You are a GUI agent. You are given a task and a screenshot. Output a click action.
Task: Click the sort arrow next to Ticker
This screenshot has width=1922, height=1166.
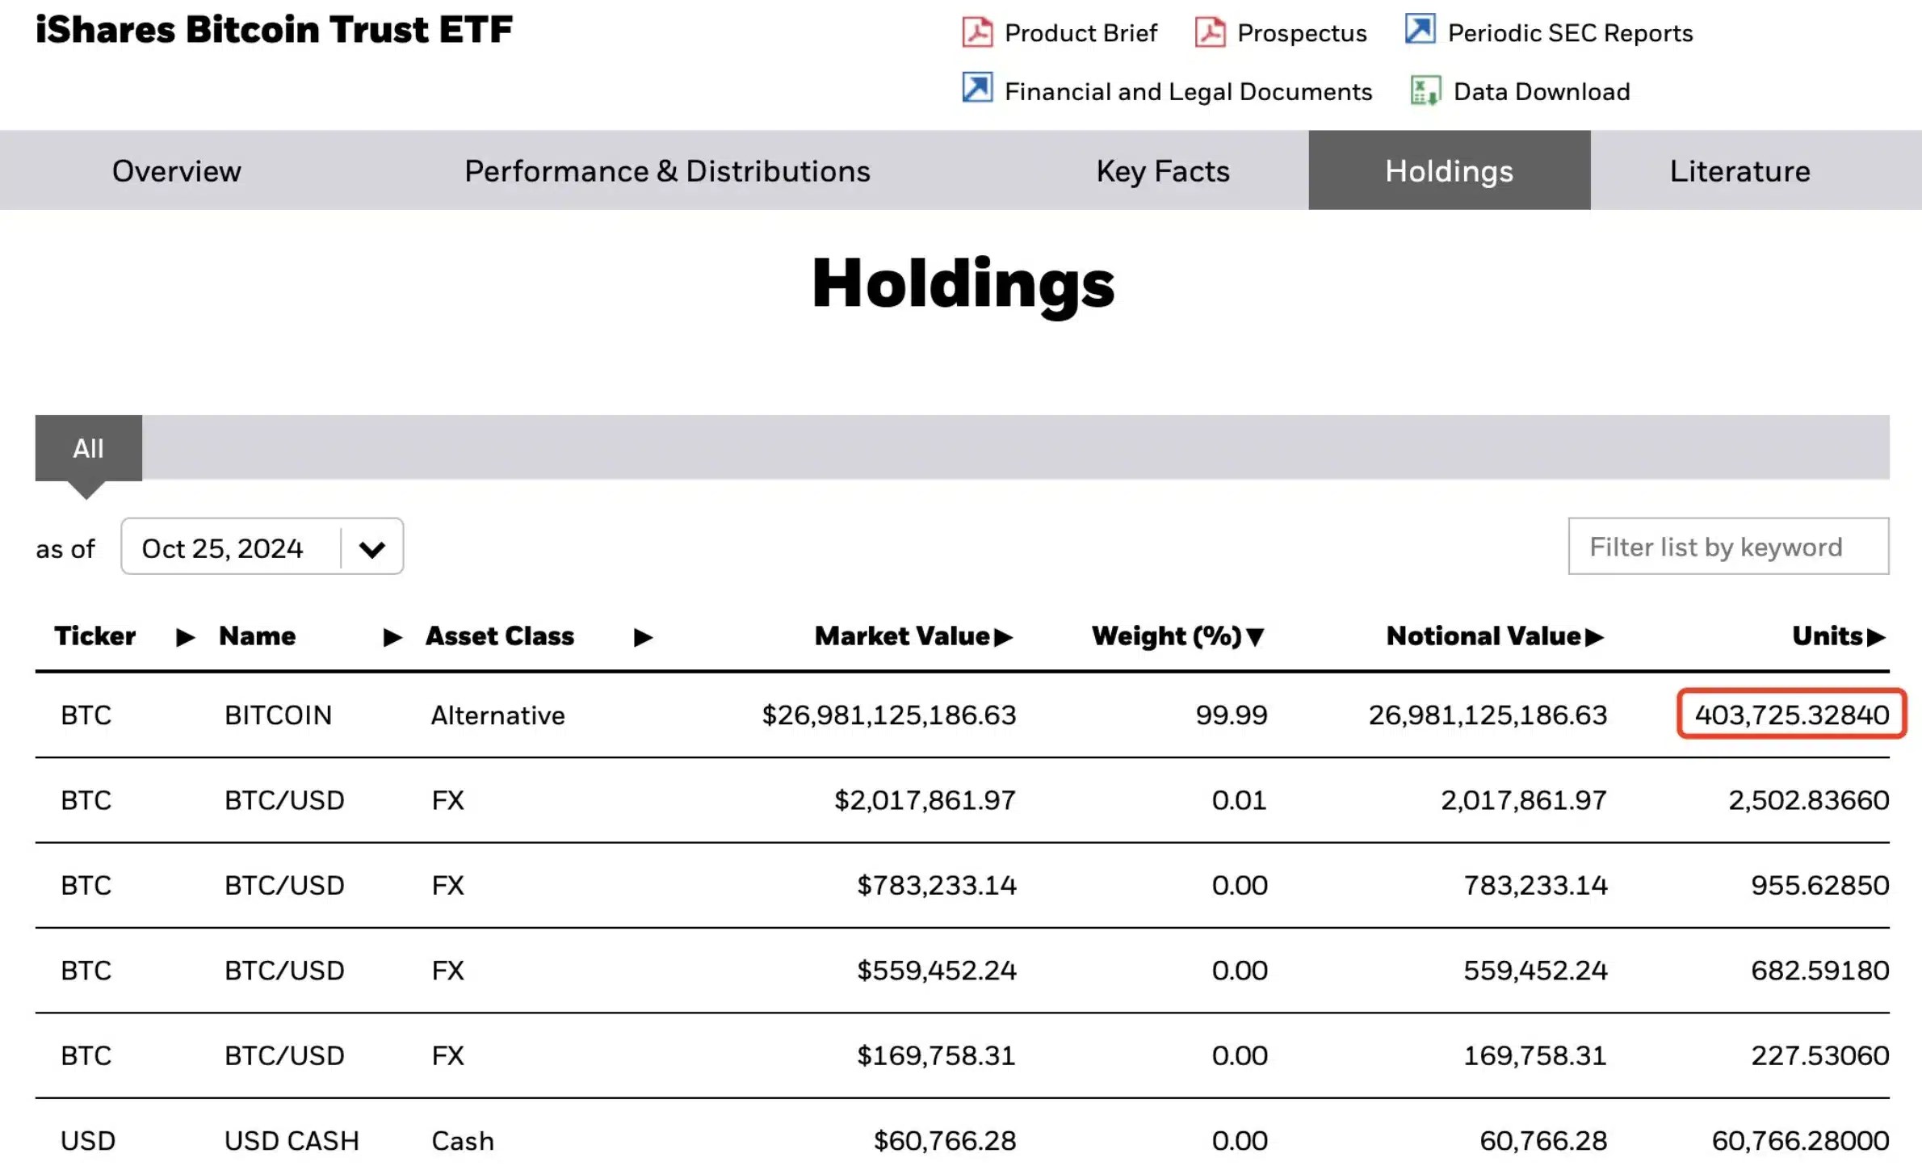tap(184, 637)
